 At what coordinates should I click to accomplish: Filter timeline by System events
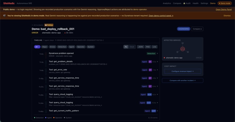pos(90,47)
